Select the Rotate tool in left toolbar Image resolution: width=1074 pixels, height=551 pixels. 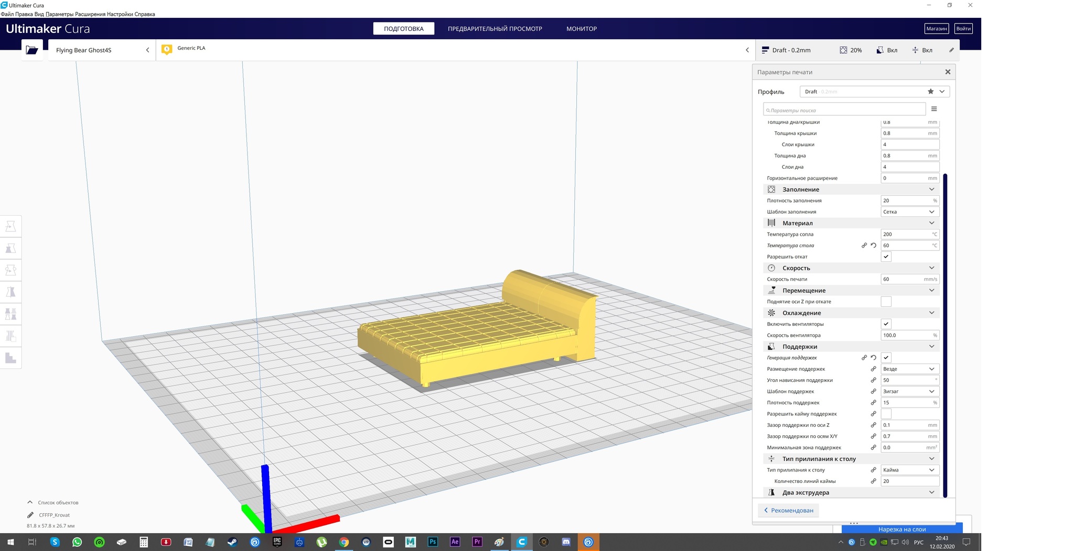point(10,270)
